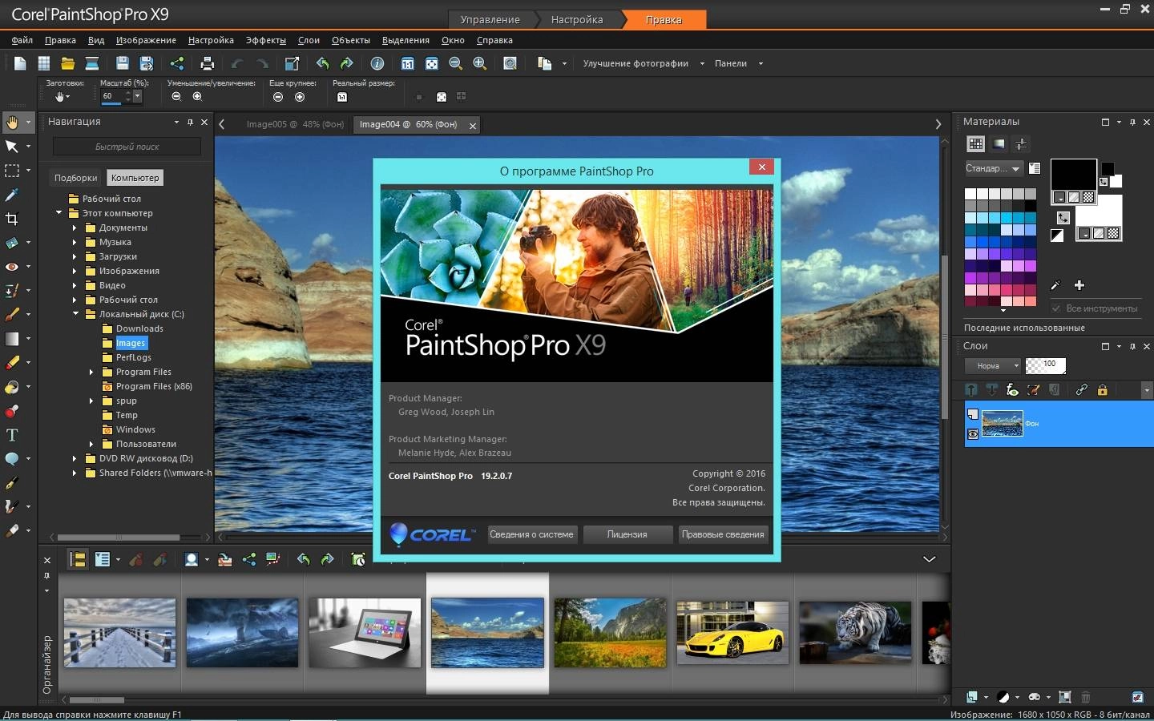Close the О программе PaintShop Pro dialog
The image size is (1154, 721).
761,167
